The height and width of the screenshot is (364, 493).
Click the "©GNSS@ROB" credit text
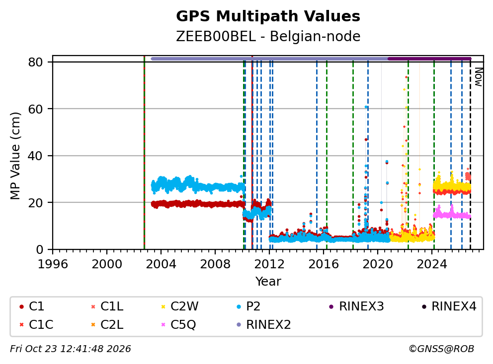(x=441, y=349)
